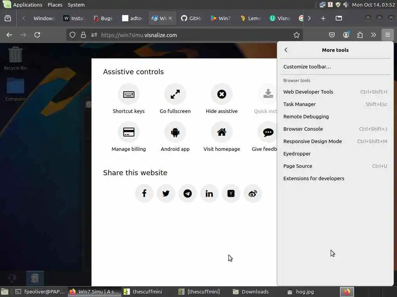This screenshot has width=397, height=297.
Task: Open the Recycle Bin desktop icon
Action: (x=16, y=59)
